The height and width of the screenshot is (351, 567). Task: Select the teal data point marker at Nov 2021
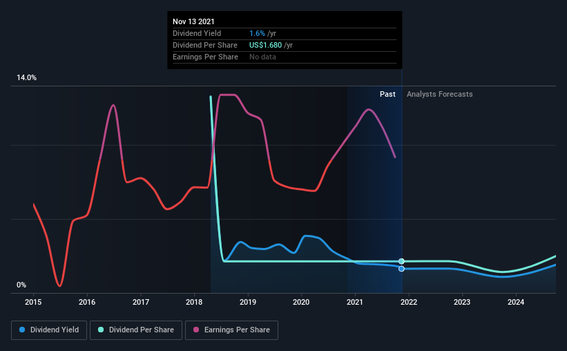point(401,261)
